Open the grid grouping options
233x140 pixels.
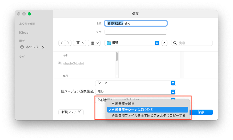94,43
